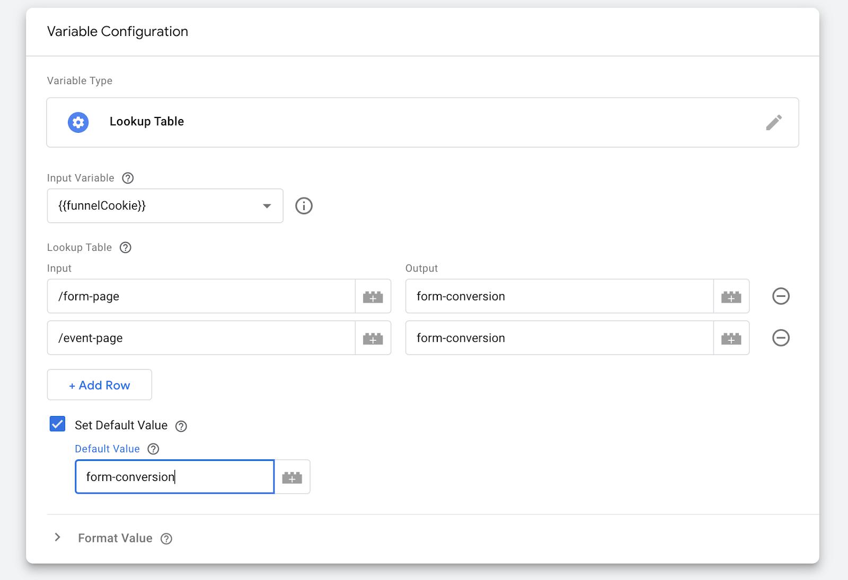
Task: Open the funnelCookie input variable dropdown
Action: [x=165, y=206]
